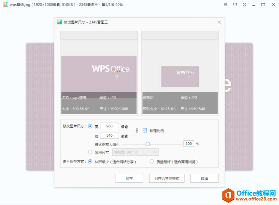
Task: Click the 保存 button
Action: (129, 178)
